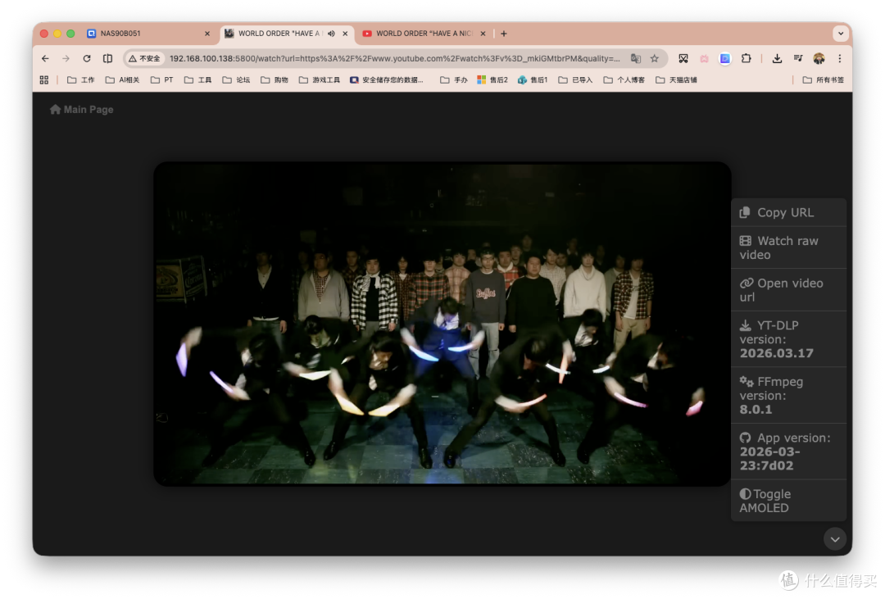885x599 pixels.
Task: Open the apps grid shortcut
Action: point(44,79)
